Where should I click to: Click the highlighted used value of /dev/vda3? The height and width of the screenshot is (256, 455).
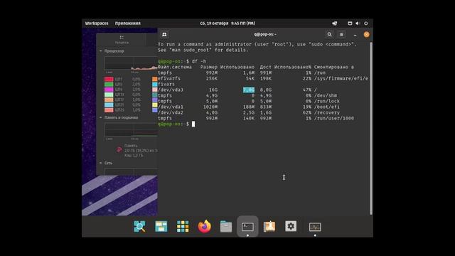pos(249,90)
